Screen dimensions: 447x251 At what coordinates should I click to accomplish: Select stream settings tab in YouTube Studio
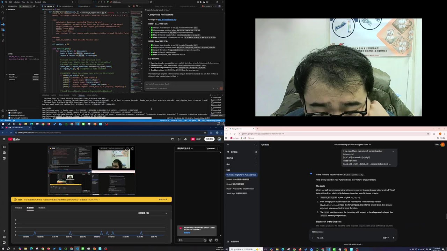click(19, 208)
